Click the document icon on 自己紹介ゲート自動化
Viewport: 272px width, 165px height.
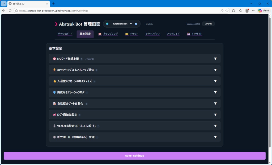(55, 103)
